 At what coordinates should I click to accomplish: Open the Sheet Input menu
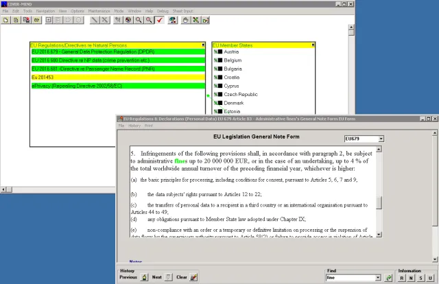point(183,11)
